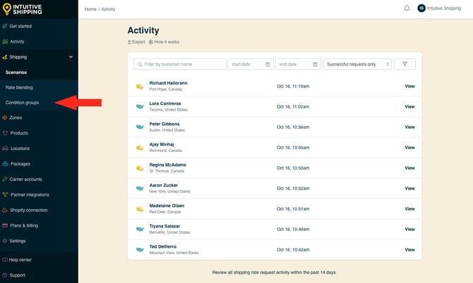This screenshot has width=473, height=283.
Task: Open the start date picker field
Action: click(x=251, y=64)
